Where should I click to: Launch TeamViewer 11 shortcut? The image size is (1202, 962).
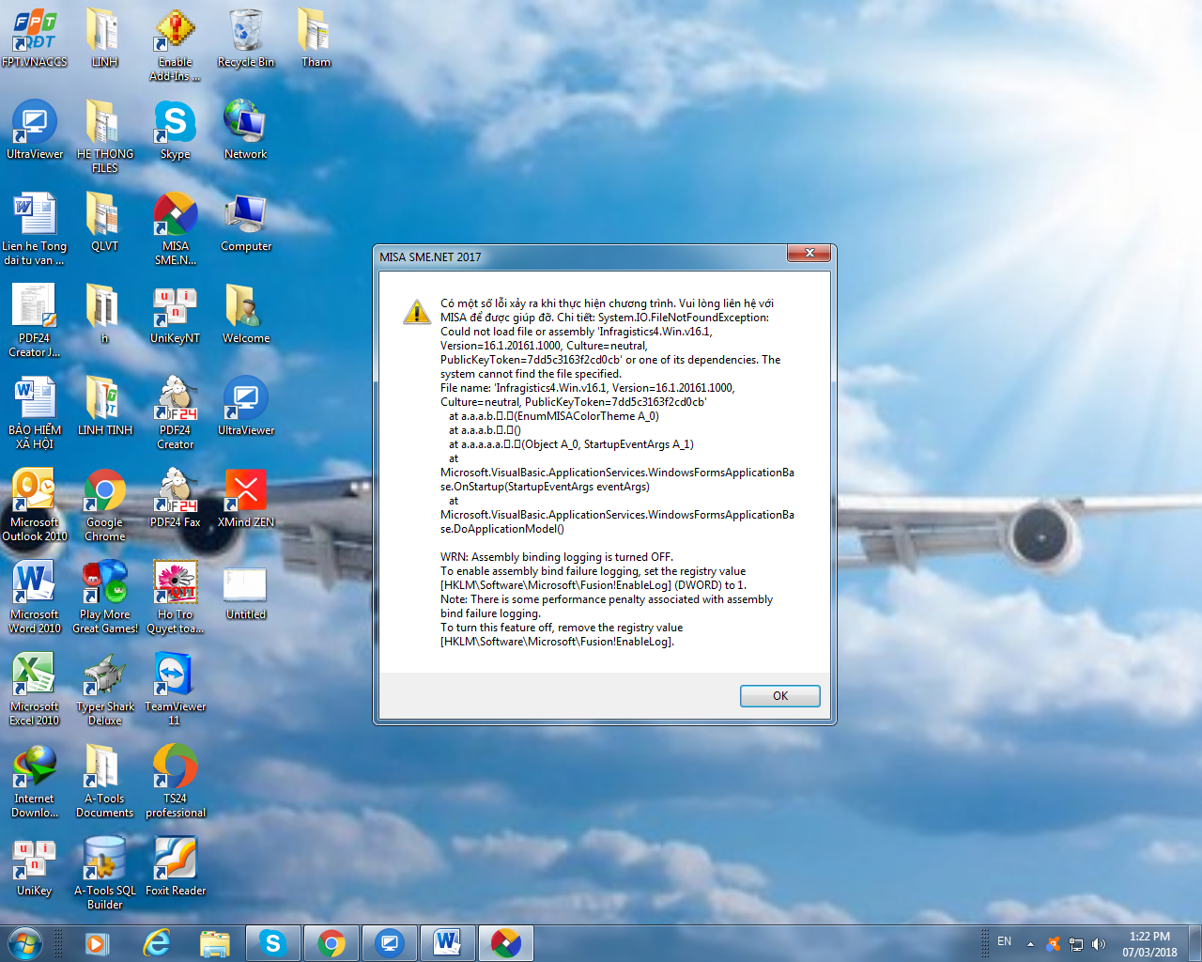point(175,689)
